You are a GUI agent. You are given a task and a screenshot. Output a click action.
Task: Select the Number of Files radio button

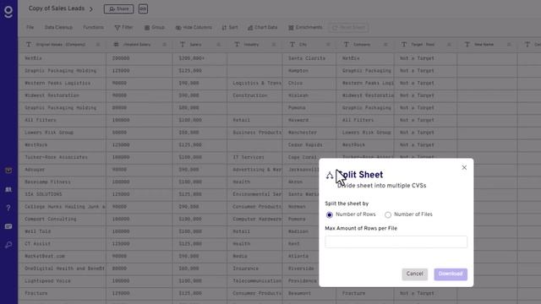pyautogui.click(x=388, y=214)
